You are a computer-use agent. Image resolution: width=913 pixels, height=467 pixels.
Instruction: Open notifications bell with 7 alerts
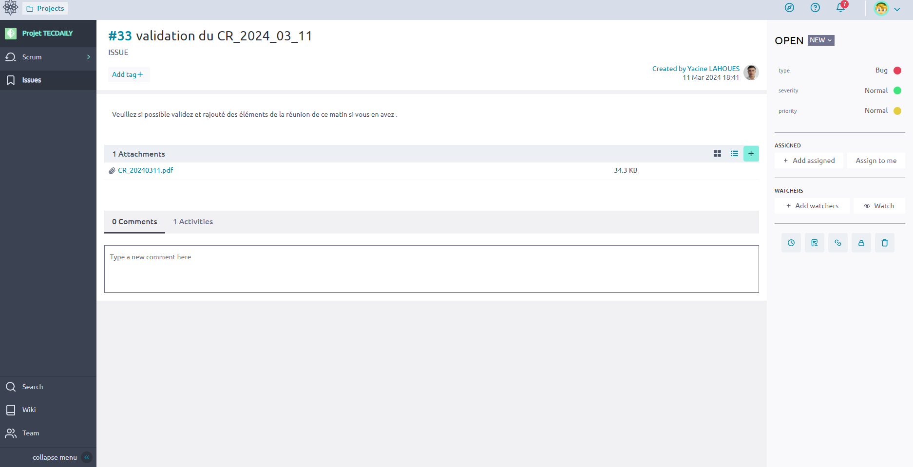click(x=841, y=8)
